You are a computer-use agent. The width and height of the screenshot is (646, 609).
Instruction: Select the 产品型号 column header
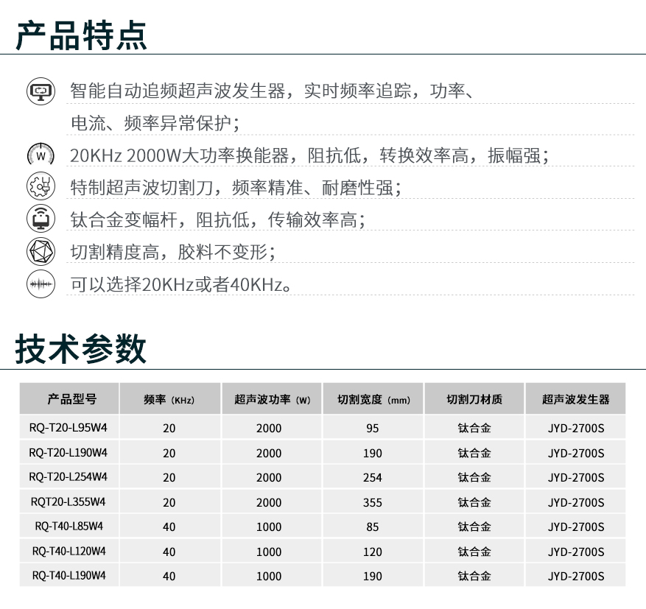69,400
